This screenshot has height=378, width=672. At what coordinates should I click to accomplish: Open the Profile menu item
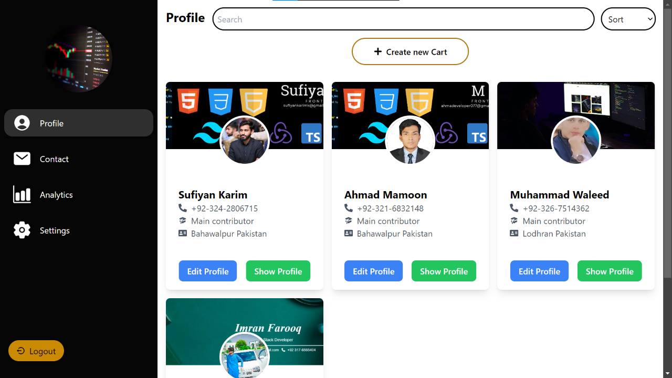(79, 123)
